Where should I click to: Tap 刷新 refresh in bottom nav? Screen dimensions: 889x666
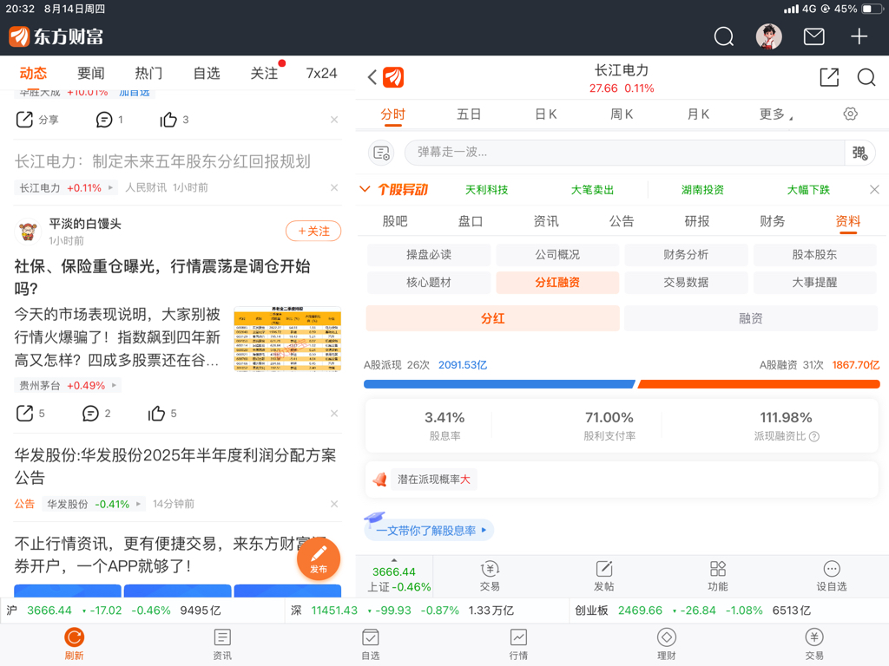pos(75,644)
